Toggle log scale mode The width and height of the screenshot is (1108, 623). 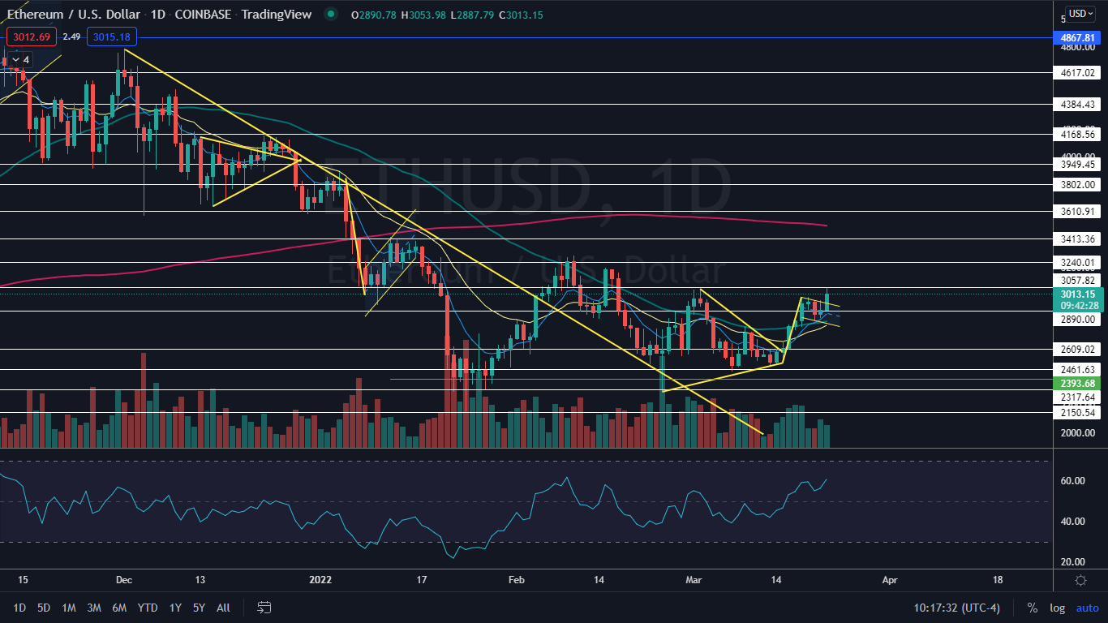coord(1057,608)
